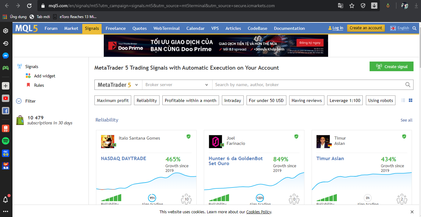Click the plus icon in sidebar
The width and height of the screenshot is (421, 217).
(x=6, y=86)
